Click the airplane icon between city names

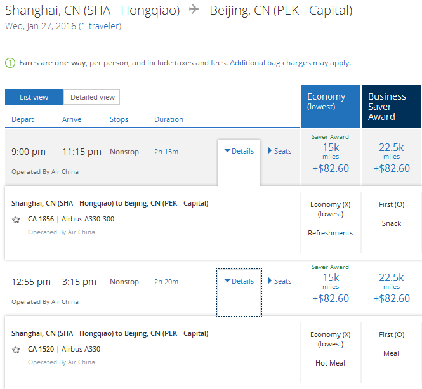click(194, 10)
